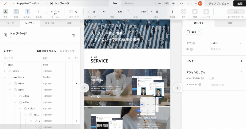Viewport: 246px width, 129px height.
Task: Click the home page icon in breadcrumb
Action: coord(52,3)
